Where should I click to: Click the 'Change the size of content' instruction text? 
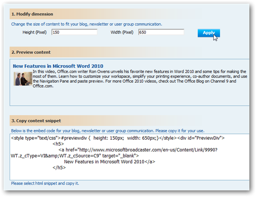[86, 24]
